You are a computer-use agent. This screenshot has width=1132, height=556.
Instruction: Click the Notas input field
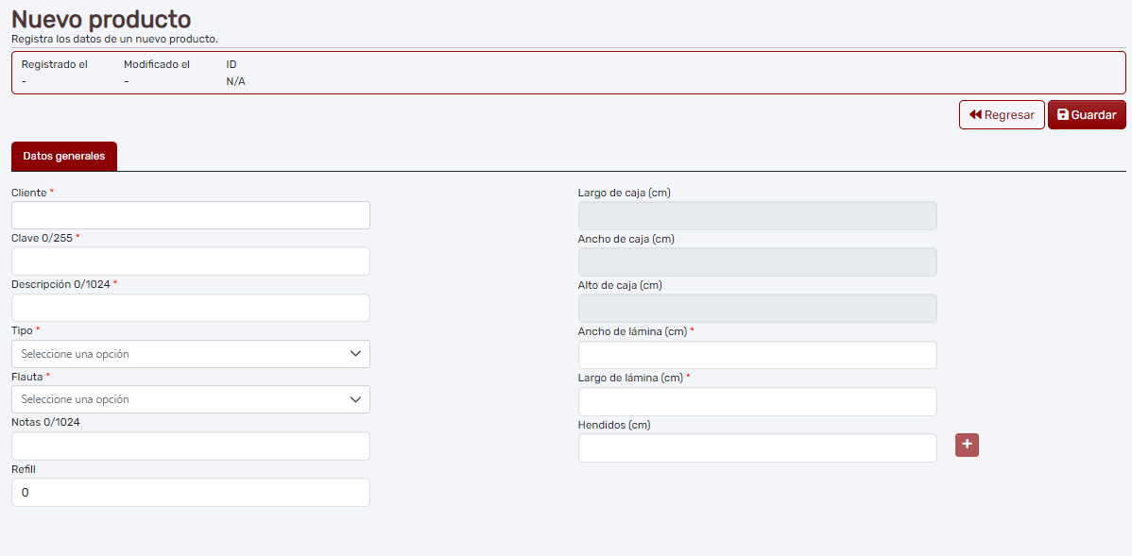189,446
